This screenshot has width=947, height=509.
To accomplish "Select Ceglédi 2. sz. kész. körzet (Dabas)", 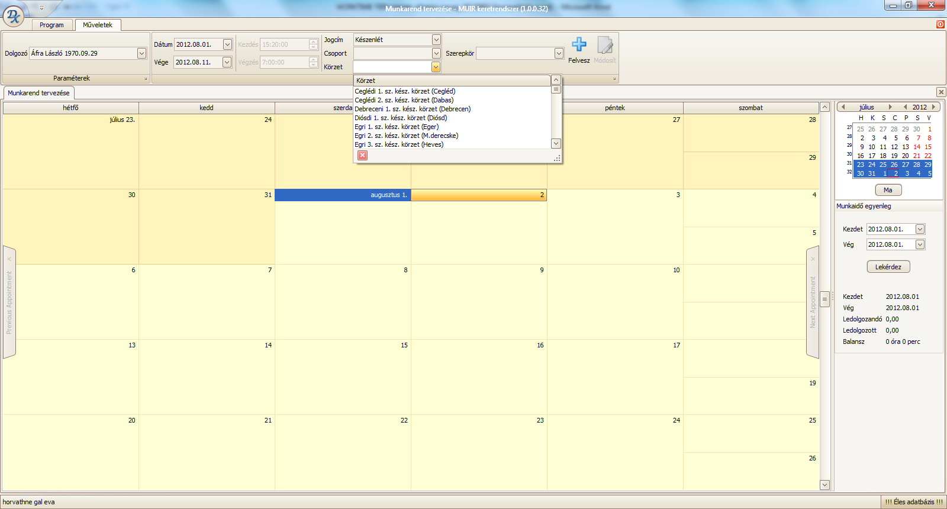I will point(452,100).
